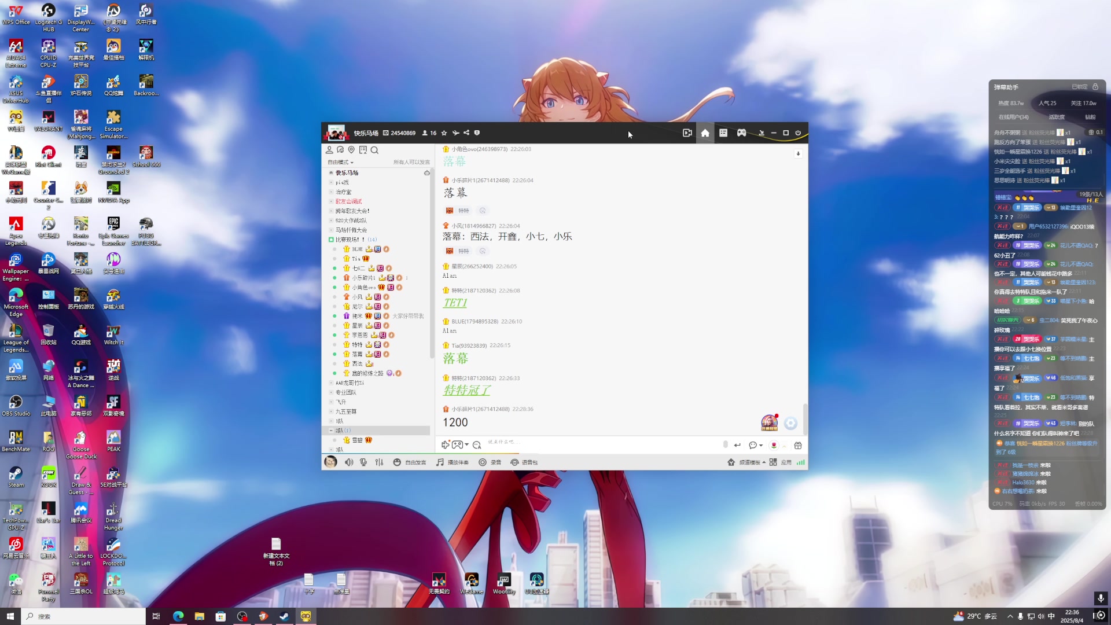Select the home tab icon in title bar
This screenshot has width=1111, height=625.
[705, 133]
